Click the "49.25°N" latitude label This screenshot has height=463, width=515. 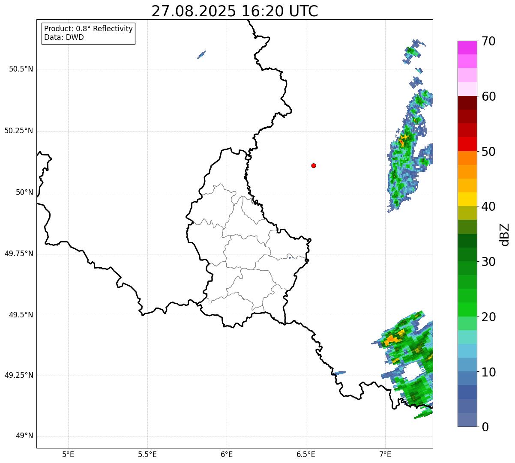(19, 375)
